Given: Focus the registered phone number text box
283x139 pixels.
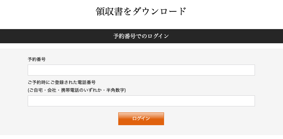Looking at the screenshot, I should (x=141, y=101).
